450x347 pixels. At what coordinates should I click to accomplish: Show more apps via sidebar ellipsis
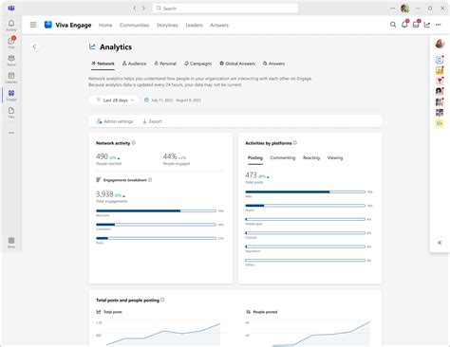[11, 133]
